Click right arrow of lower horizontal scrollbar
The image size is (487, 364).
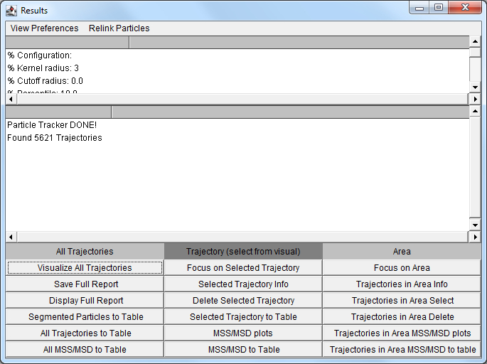click(x=475, y=236)
